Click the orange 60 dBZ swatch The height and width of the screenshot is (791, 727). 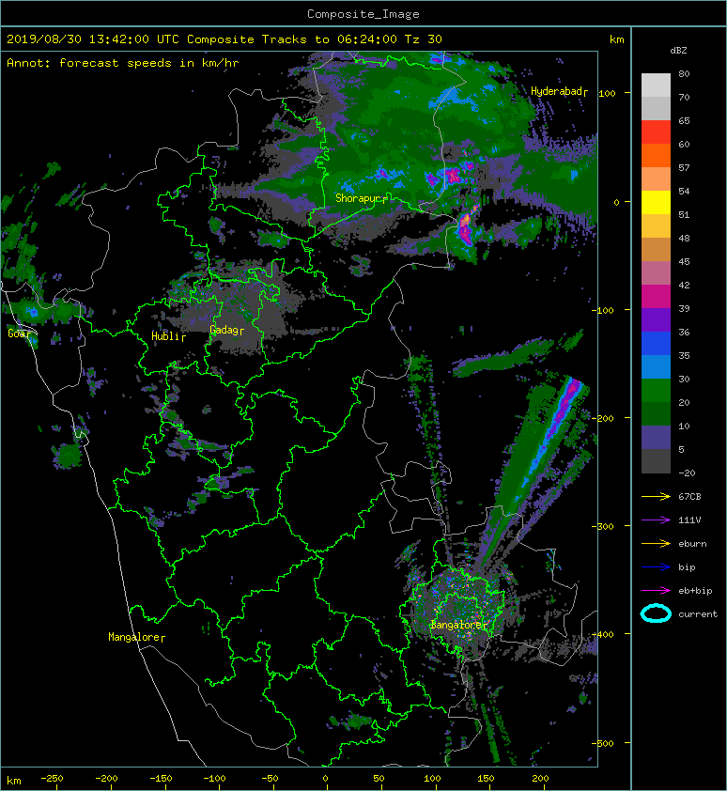click(656, 155)
